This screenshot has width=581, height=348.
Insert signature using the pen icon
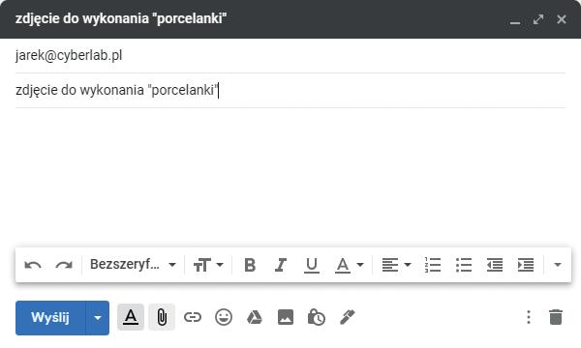348,317
